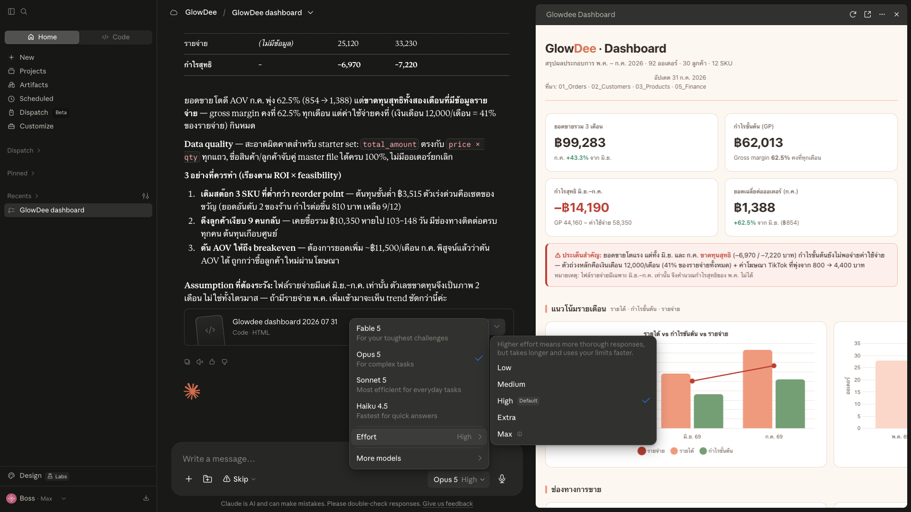Viewport: 911px width, 512px height.
Task: Click the read-aloud speaker icon
Action: (200, 362)
